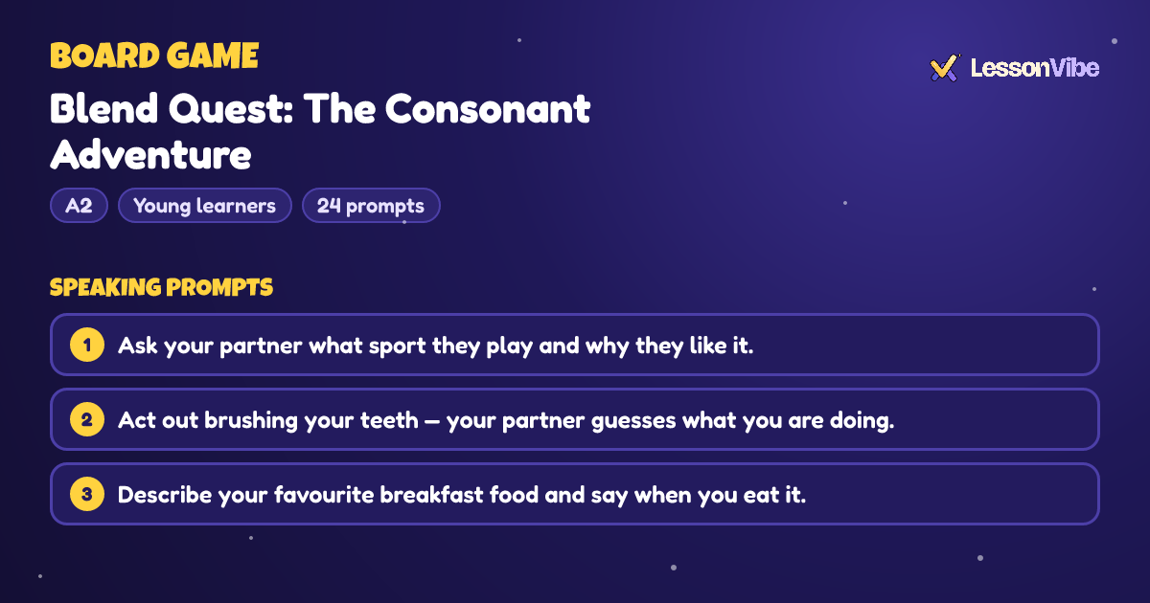Click the SPEAKING PROMPTS section header
Image resolution: width=1150 pixels, height=603 pixels.
161,287
